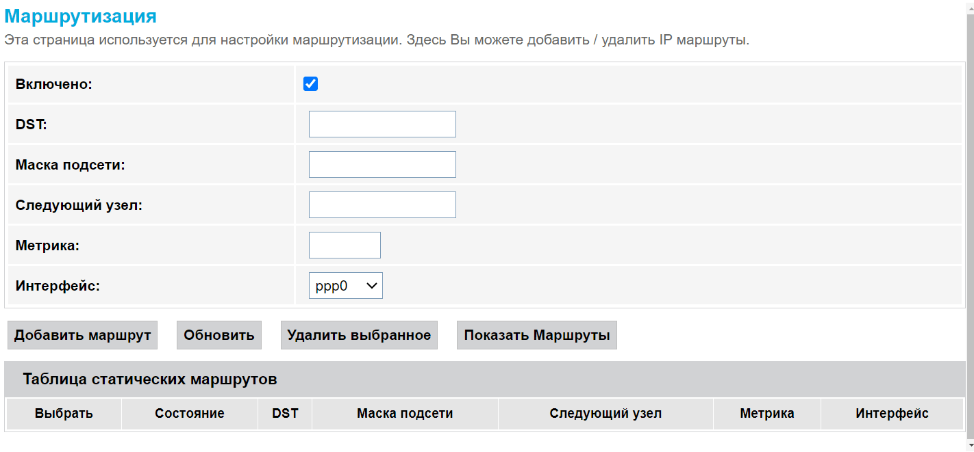The image size is (974, 452).
Task: Open the Интерфейс ppp0 dropdown
Action: [x=346, y=286]
